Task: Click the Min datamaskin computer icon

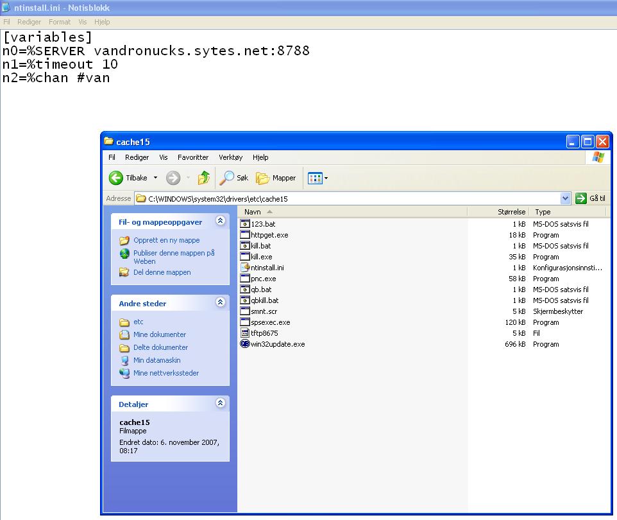Action: 124,360
